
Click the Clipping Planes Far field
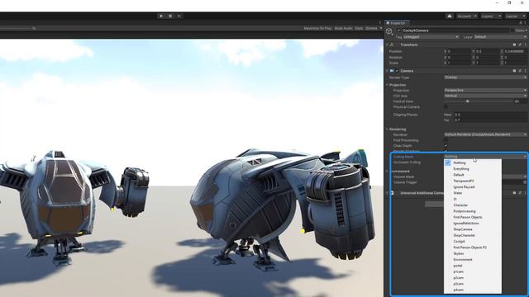pyautogui.click(x=491, y=120)
